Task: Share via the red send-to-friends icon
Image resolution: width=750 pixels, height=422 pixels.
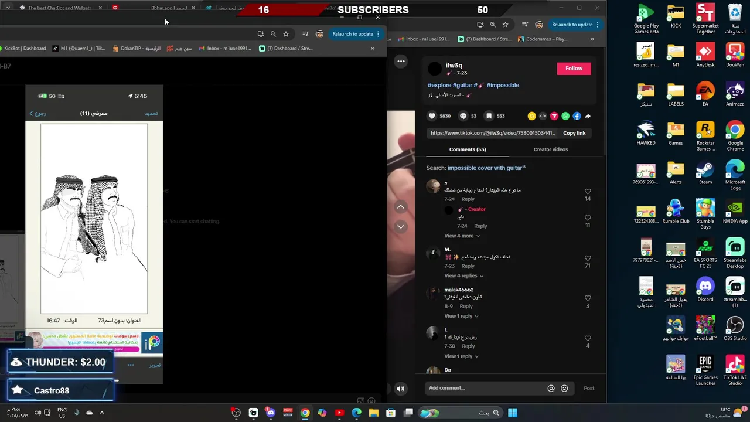Action: tap(554, 116)
